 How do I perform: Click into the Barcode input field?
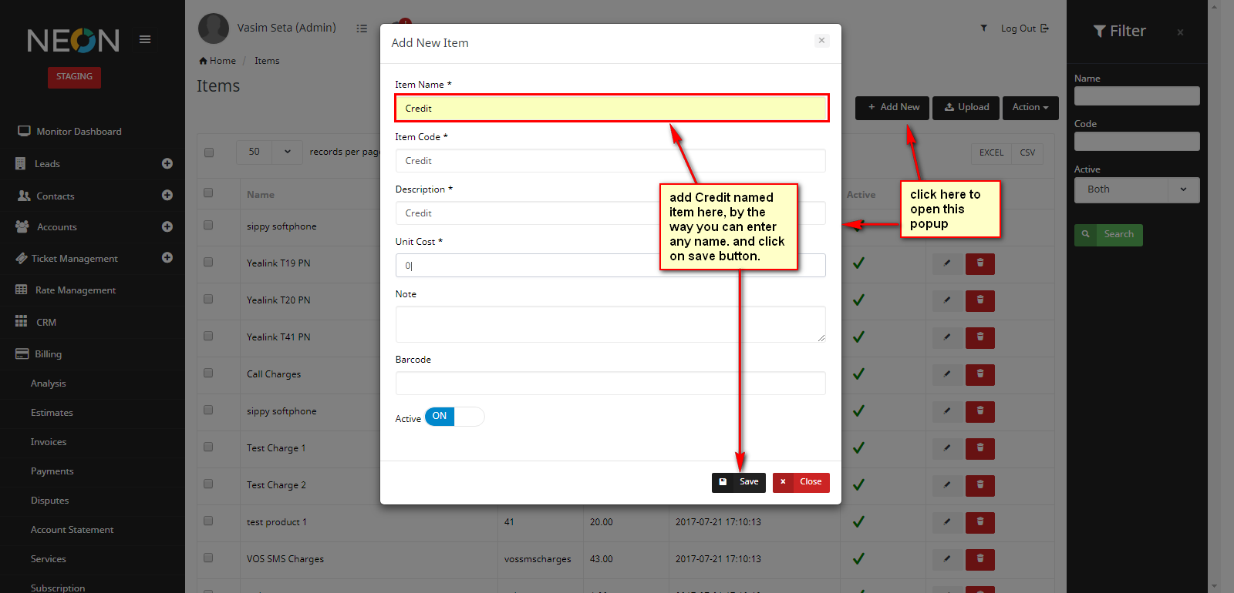point(610,384)
